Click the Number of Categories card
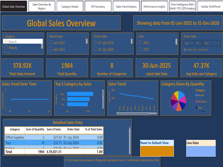 (x=112, y=68)
